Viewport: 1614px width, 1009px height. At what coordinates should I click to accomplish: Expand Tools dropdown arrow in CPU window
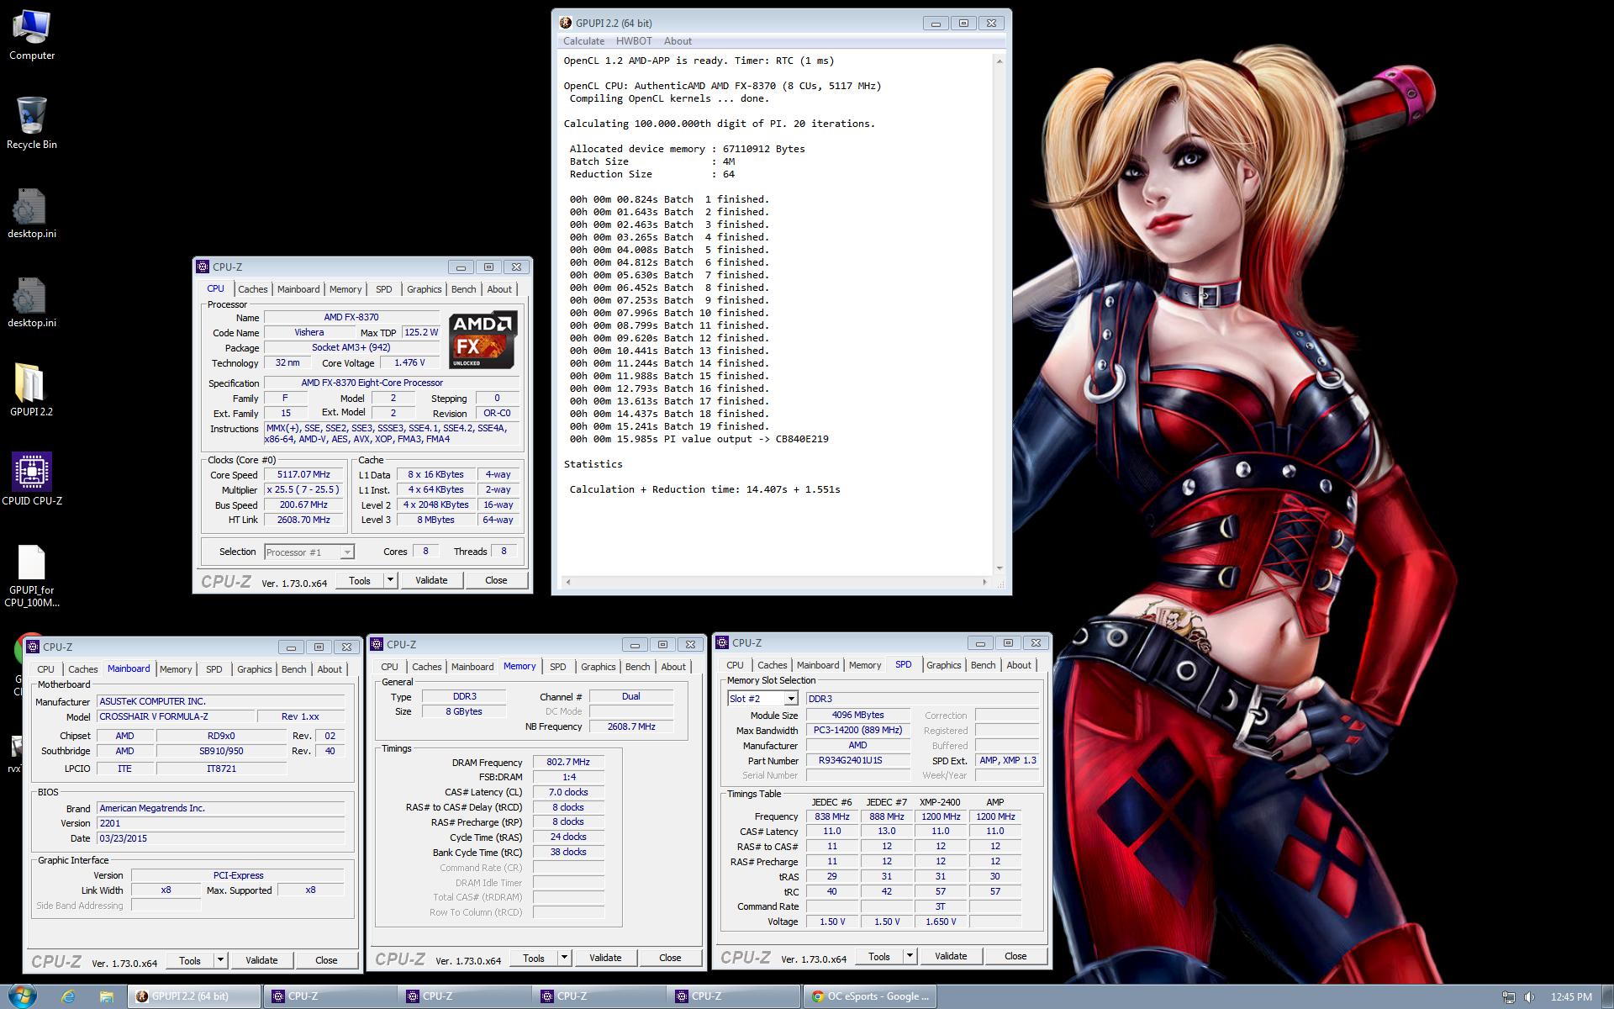click(390, 580)
